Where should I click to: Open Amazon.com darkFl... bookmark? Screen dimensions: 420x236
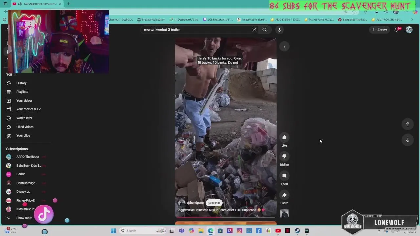coord(252,20)
